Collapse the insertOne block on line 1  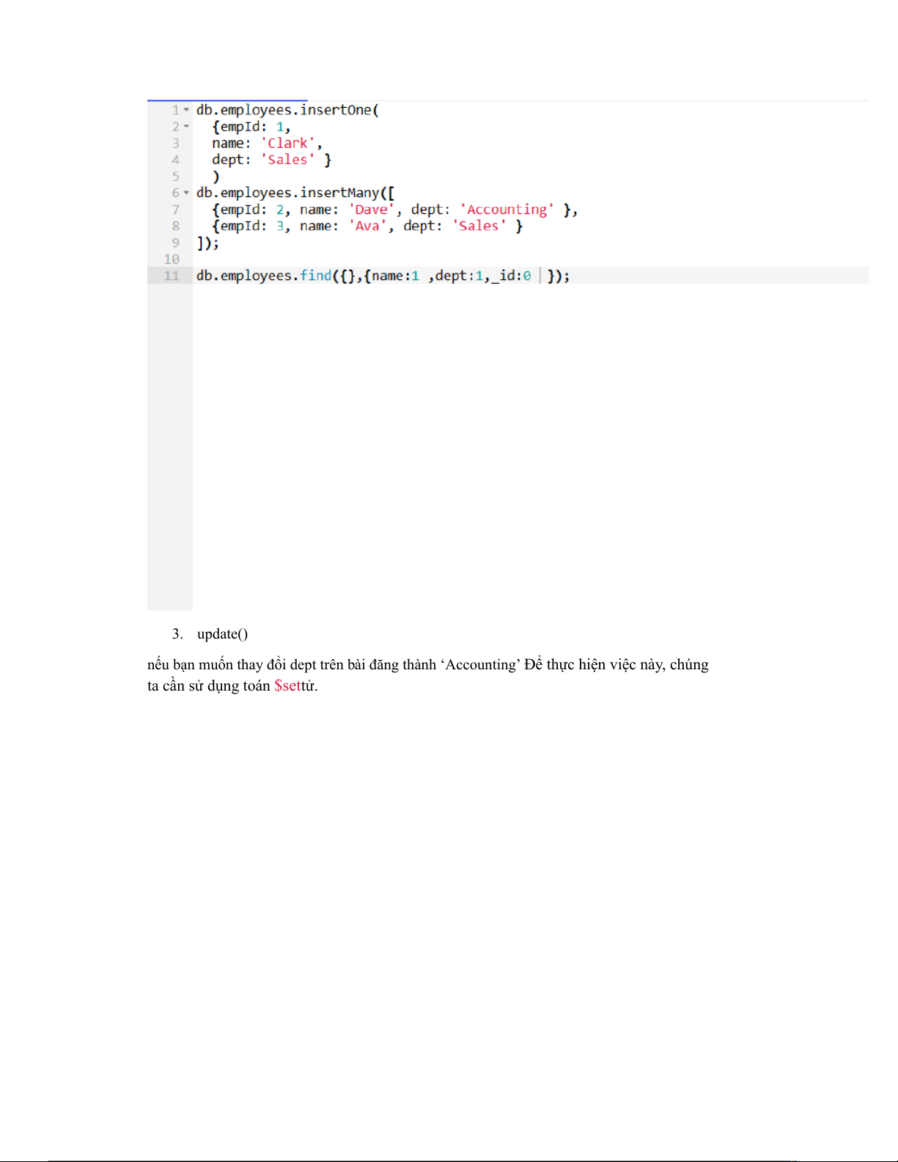186,110
